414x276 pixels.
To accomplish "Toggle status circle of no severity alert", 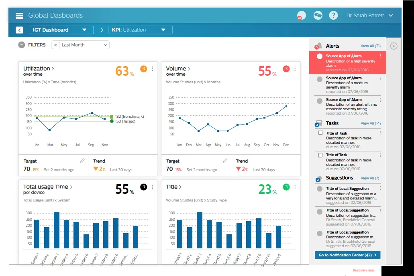I will 320,101.
